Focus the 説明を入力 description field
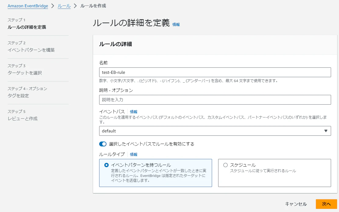Screen dimensions: 339x212 tap(215, 100)
